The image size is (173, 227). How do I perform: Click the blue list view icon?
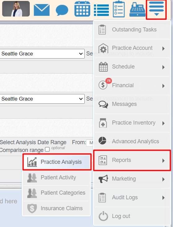pyautogui.click(x=101, y=10)
